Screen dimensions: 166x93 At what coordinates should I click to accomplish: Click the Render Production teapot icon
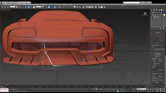click(105, 7)
